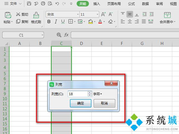Copy selection with the 复制 button

(x=22, y=21)
